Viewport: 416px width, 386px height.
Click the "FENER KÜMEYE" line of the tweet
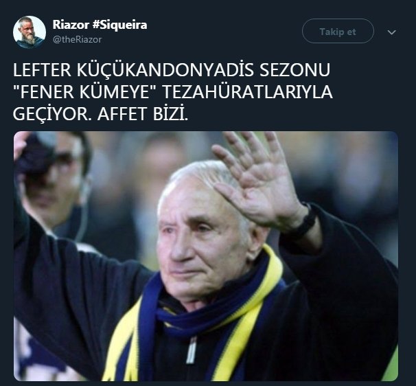172,92
